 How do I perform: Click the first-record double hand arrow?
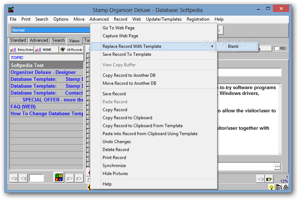point(14,179)
